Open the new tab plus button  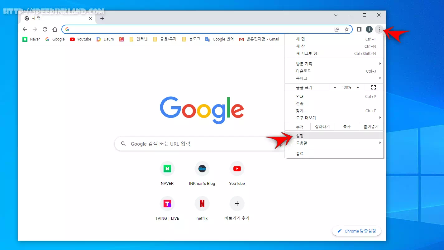102,18
